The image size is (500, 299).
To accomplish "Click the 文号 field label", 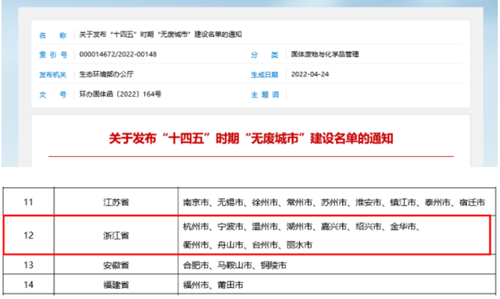I will [53, 94].
